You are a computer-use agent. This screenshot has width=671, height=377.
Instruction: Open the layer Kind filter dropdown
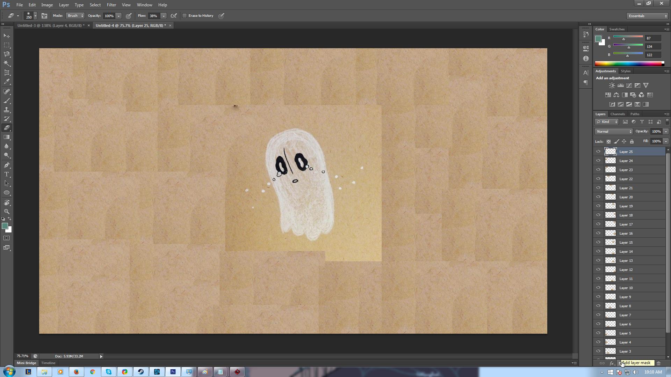click(607, 122)
